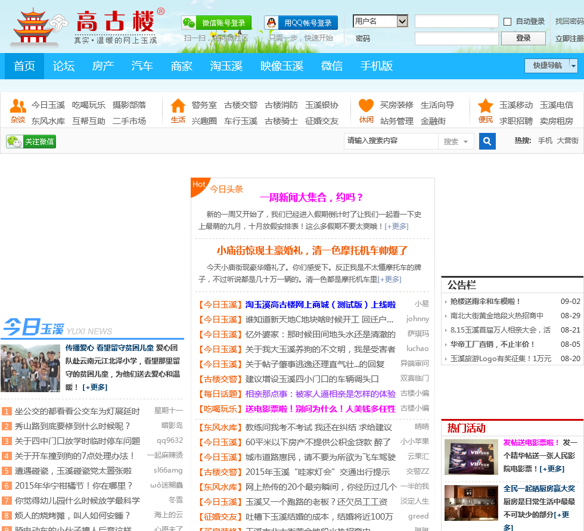584x531 pixels.
Task: Open the 古楼消防 link
Action: click(281, 105)
